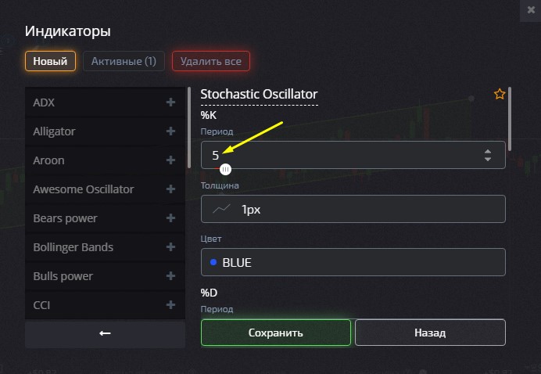Image resolution: width=541 pixels, height=374 pixels.
Task: Switch to the Новый tab
Action: (x=50, y=60)
